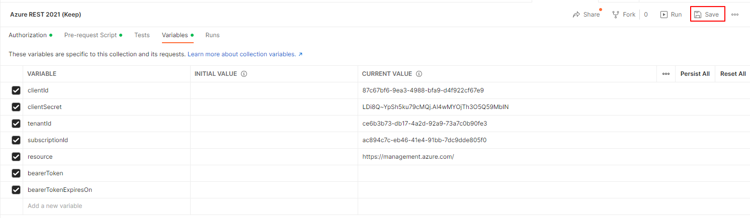Click the resource variable name
The image size is (750, 218).
[x=40, y=157]
